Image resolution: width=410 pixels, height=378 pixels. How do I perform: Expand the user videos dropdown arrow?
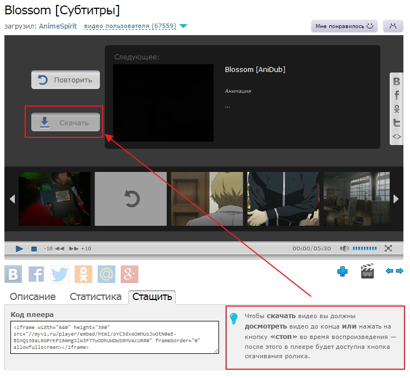pos(183,26)
